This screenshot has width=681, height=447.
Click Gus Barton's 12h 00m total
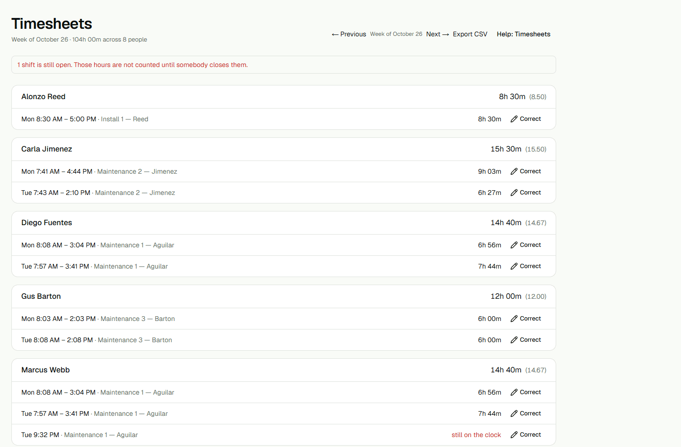(506, 296)
